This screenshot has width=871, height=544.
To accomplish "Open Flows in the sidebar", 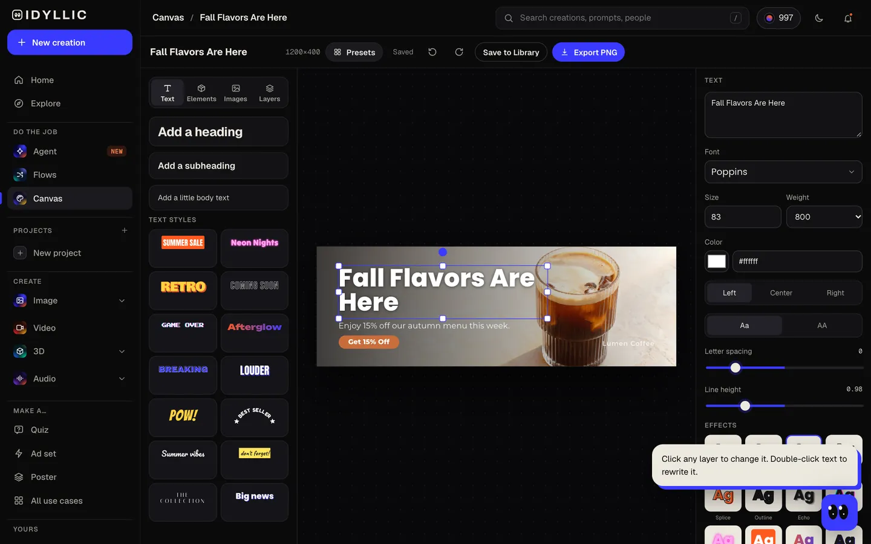I will coord(70,175).
